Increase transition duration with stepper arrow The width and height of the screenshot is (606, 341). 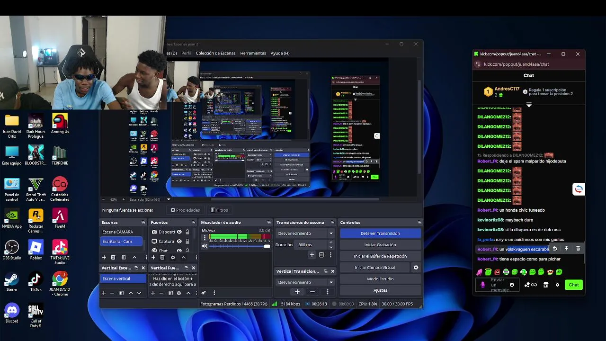point(331,242)
